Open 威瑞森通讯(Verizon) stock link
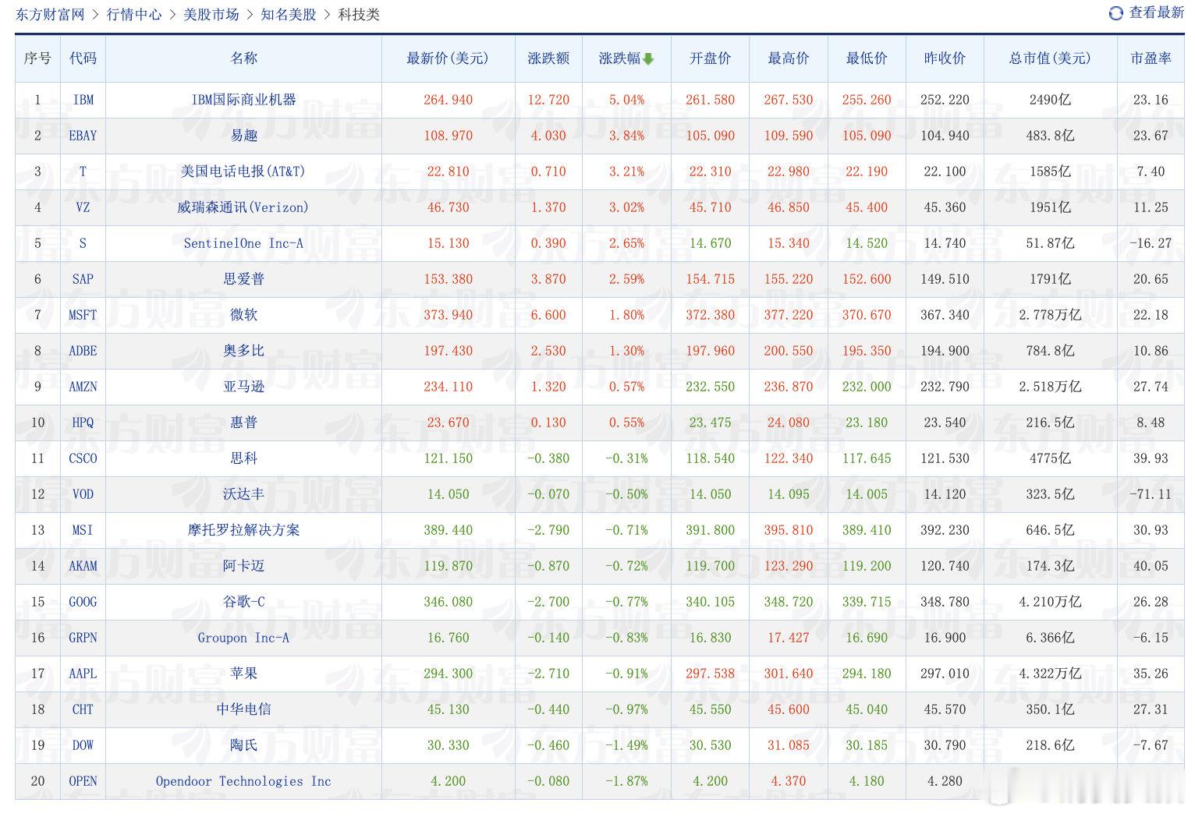Image resolution: width=1195 pixels, height=817 pixels. pos(243,207)
